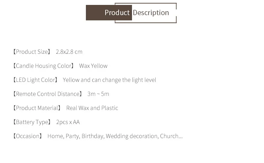Viewport: 264px width, 163px height.
Task: Select the Remote Control Distance label
Action: 48,94
